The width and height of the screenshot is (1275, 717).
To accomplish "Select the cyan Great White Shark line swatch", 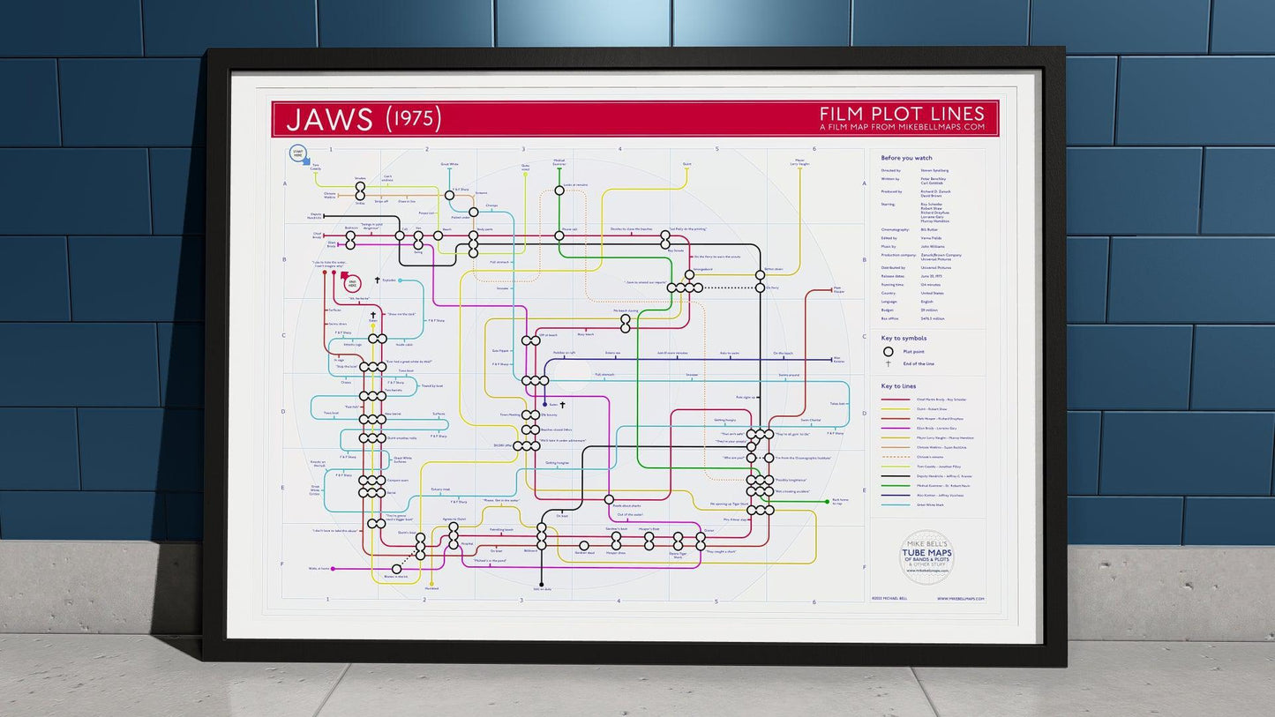I will 896,504.
